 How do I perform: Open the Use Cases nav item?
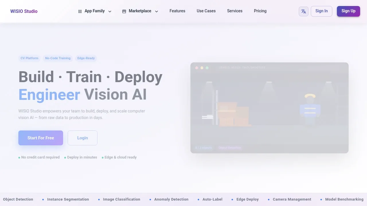point(206,11)
